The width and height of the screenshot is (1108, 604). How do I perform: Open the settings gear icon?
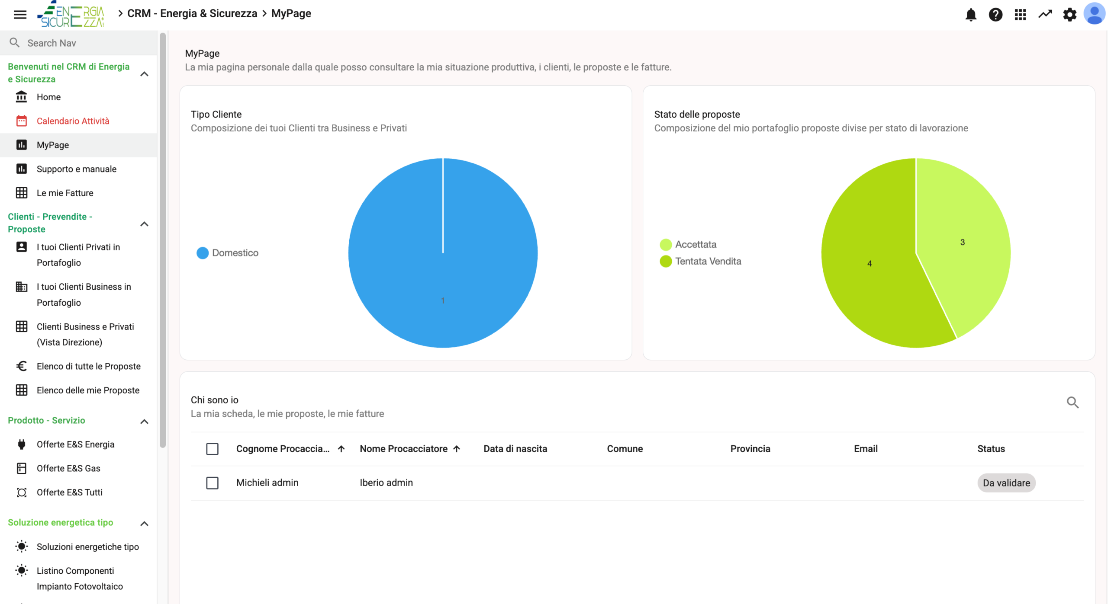(1069, 15)
